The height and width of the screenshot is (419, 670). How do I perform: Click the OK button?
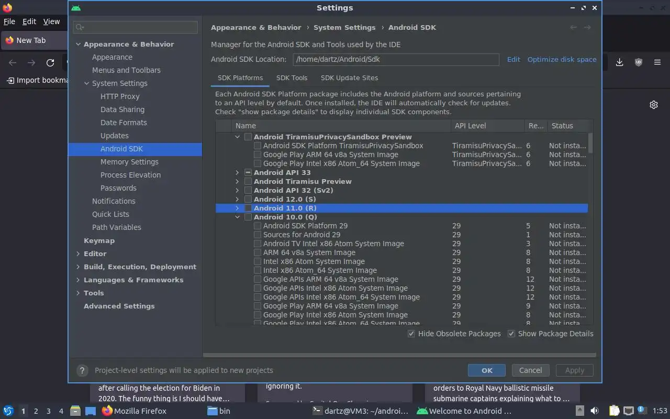[487, 370]
